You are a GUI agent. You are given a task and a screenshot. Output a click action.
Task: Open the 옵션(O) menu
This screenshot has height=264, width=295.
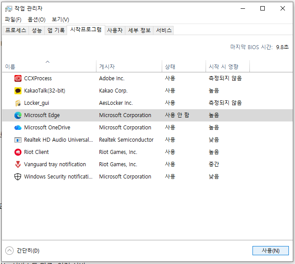coord(36,19)
